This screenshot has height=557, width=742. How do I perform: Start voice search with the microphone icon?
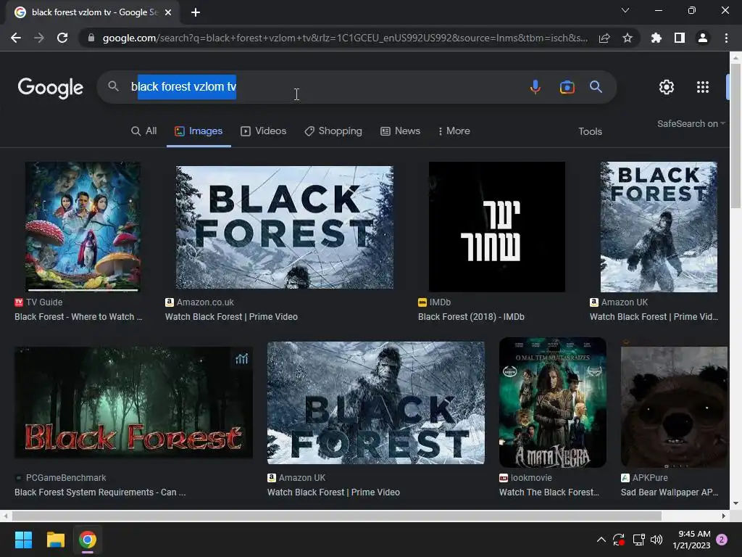pos(535,87)
